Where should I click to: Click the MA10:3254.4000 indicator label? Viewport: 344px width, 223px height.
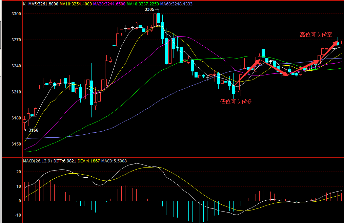tap(76, 4)
